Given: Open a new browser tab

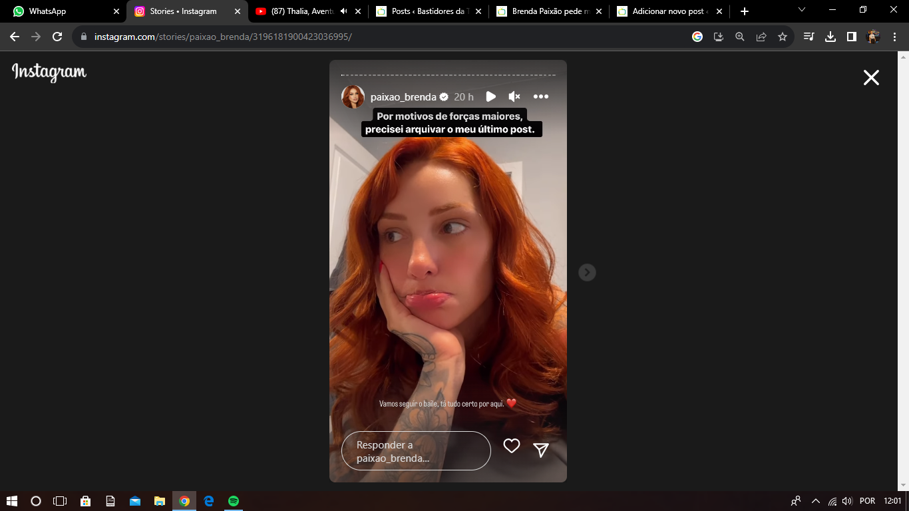Looking at the screenshot, I should click(744, 11).
